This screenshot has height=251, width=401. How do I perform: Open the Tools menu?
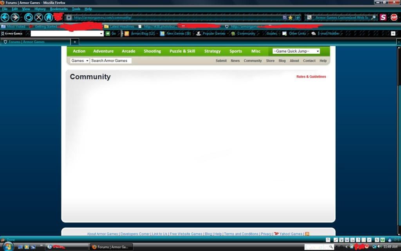tap(76, 9)
